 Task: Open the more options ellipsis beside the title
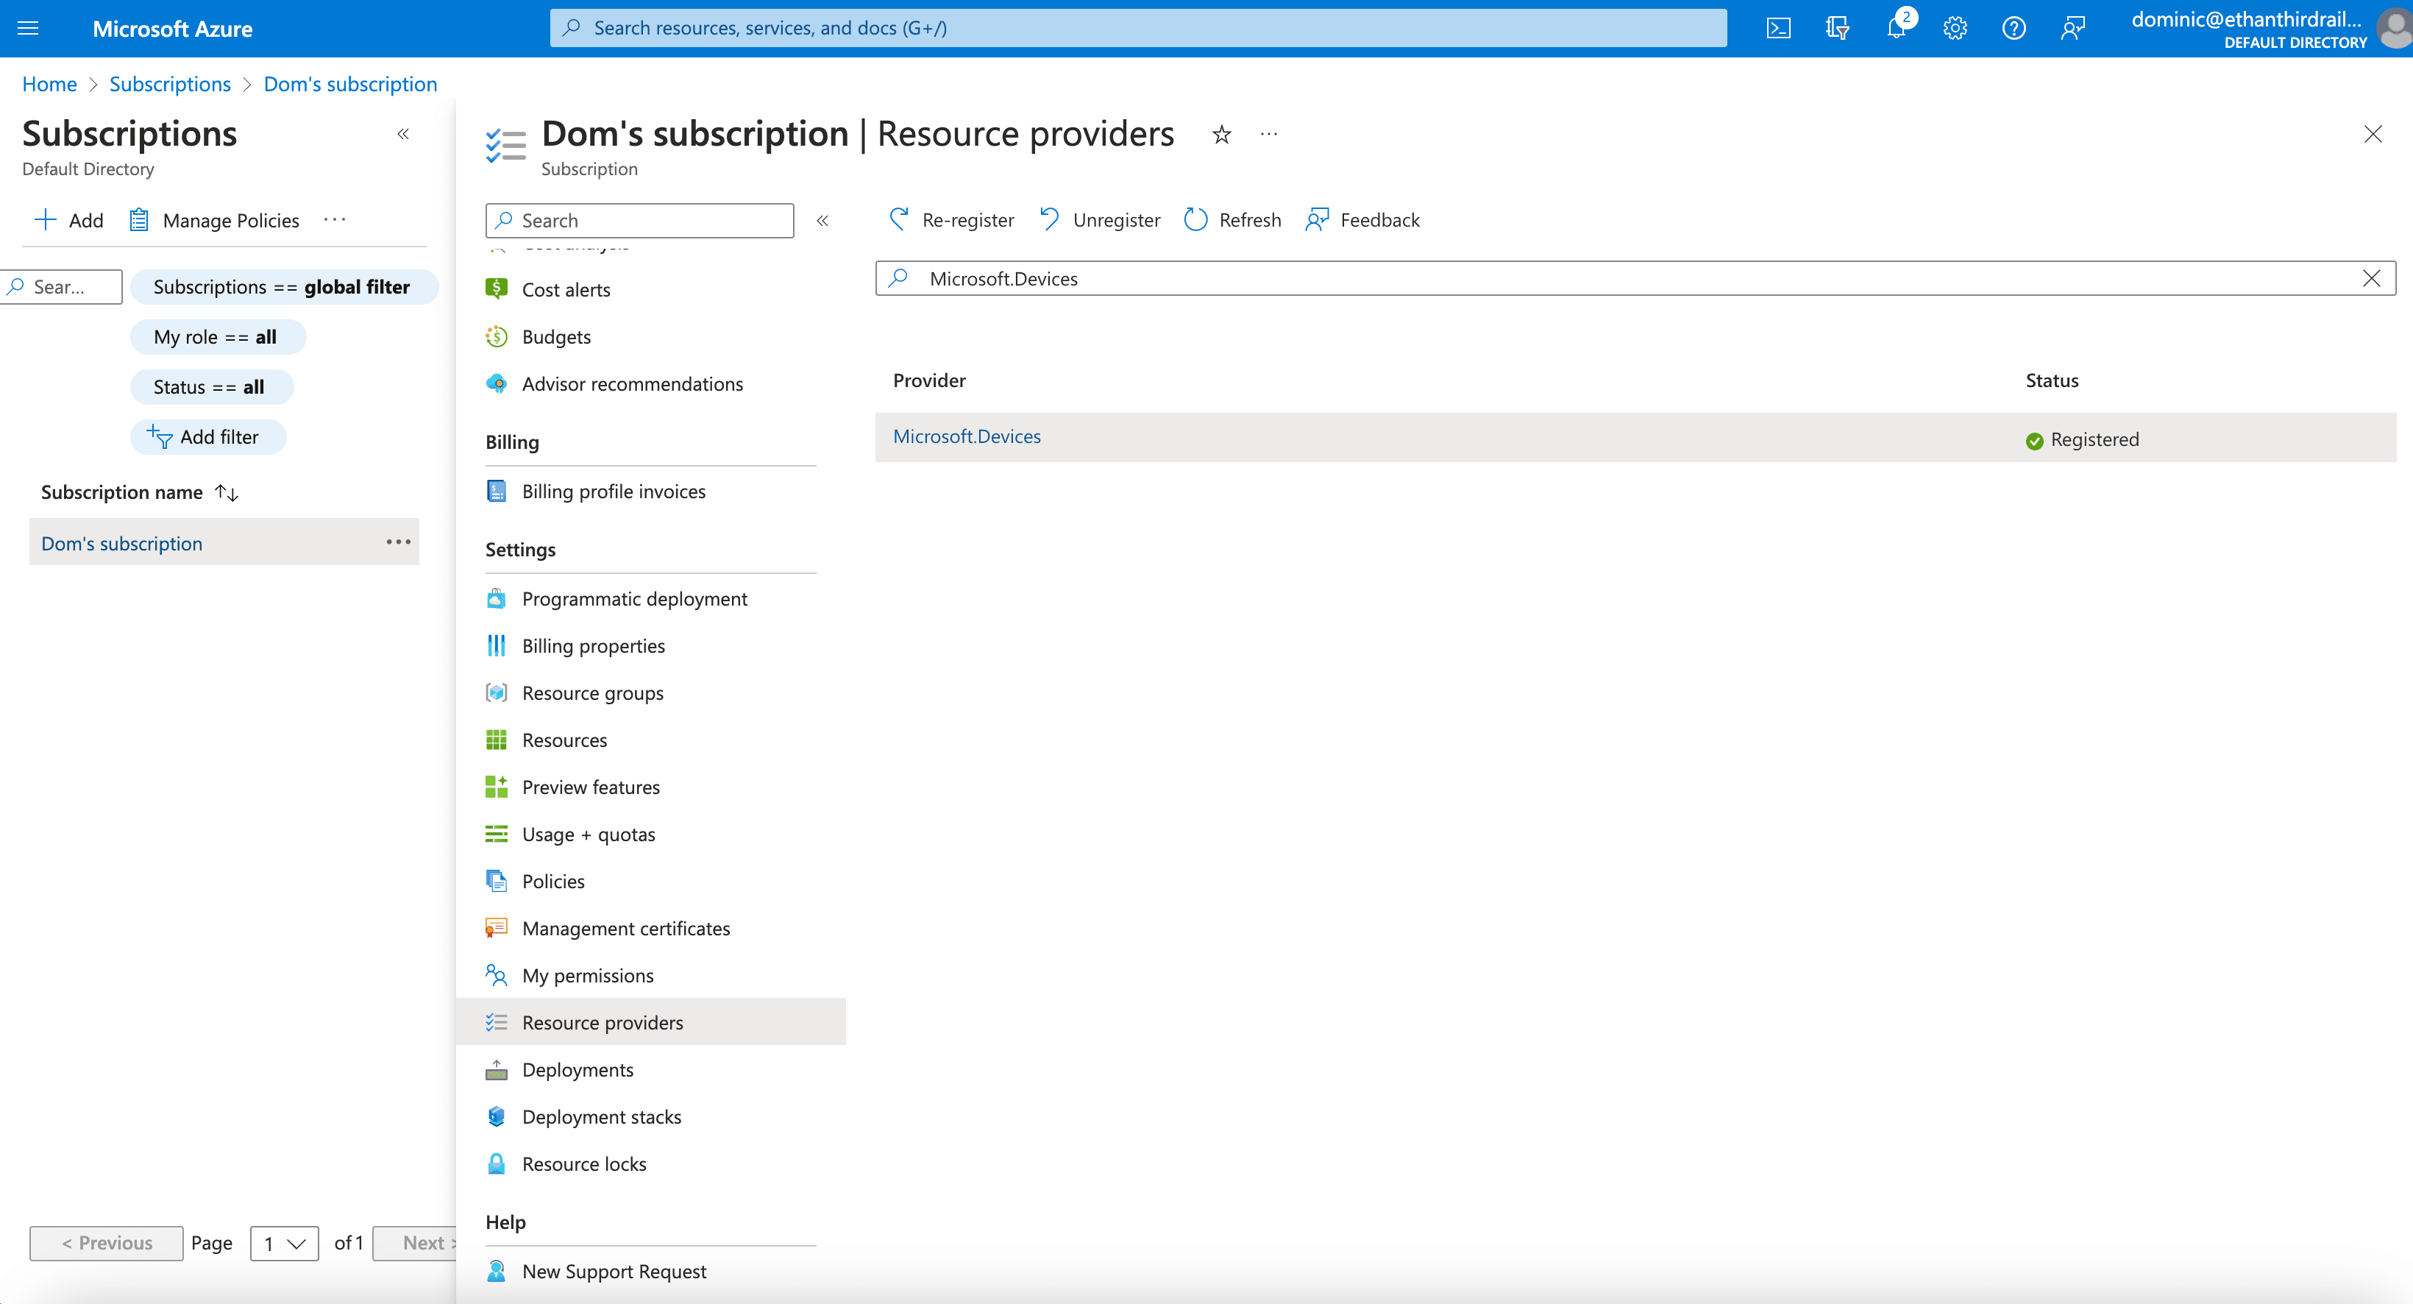[1268, 135]
